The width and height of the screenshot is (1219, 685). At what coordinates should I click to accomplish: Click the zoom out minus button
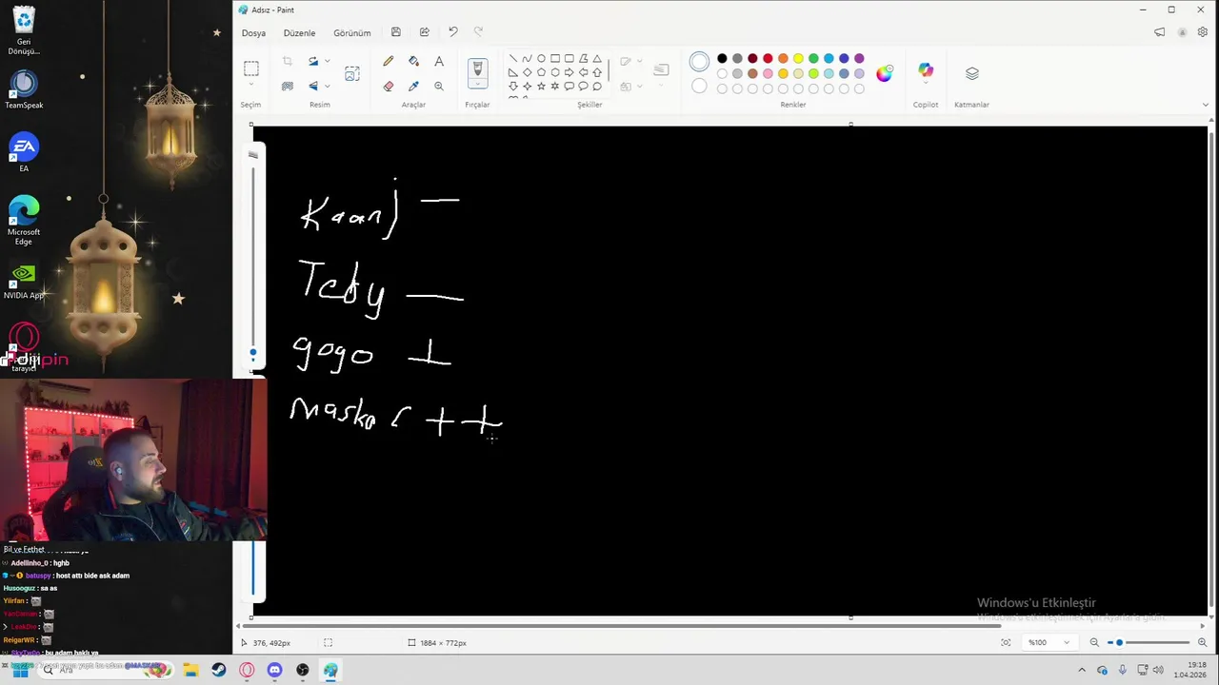(x=1094, y=643)
